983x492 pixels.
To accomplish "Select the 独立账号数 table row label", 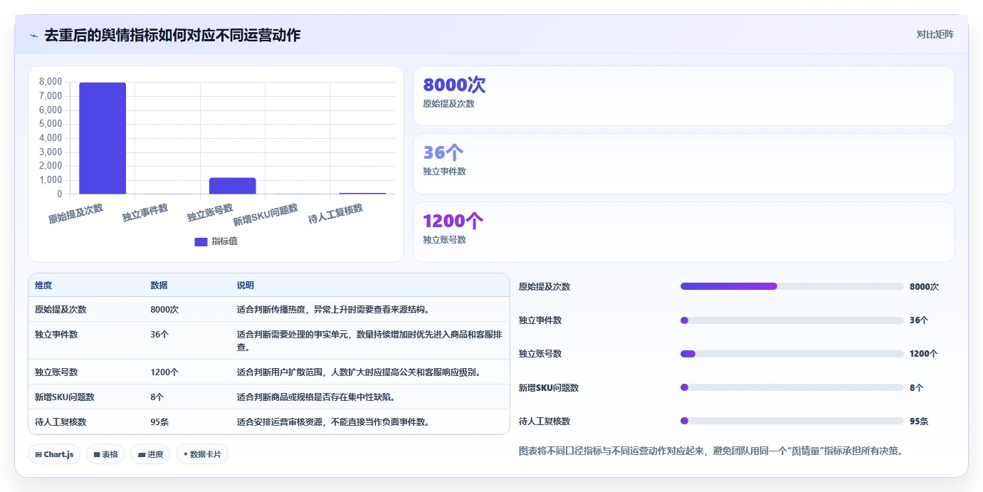I will coord(56,372).
